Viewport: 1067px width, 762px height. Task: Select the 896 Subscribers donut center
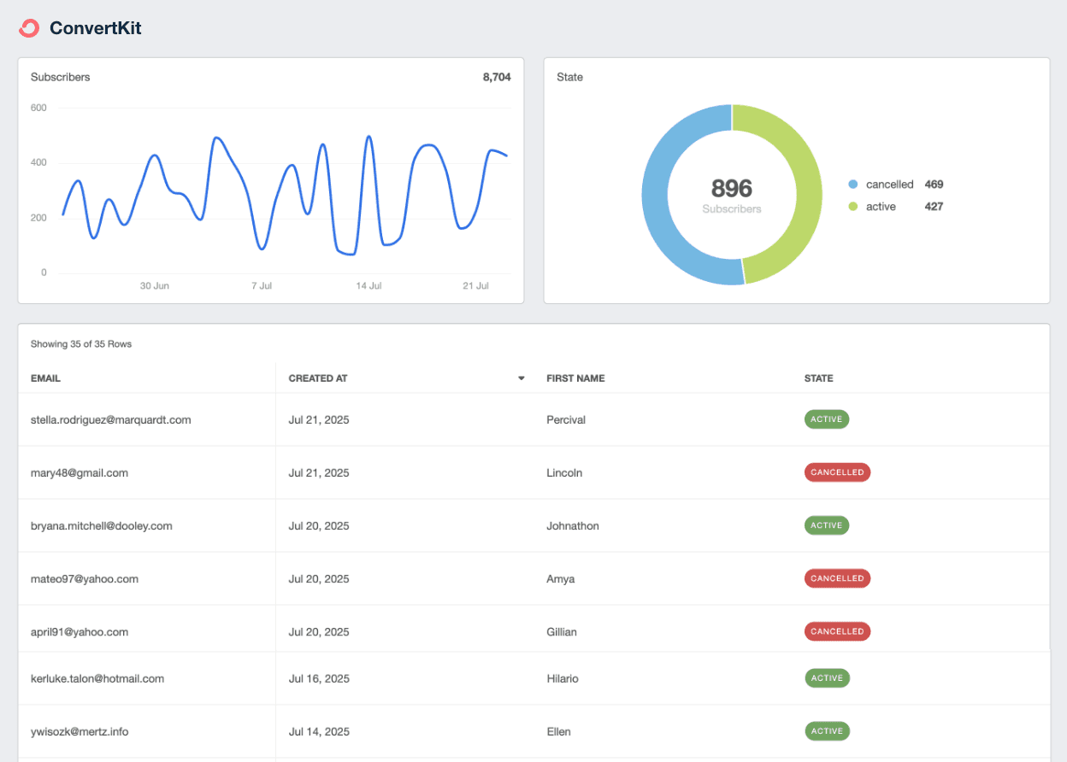tap(731, 195)
